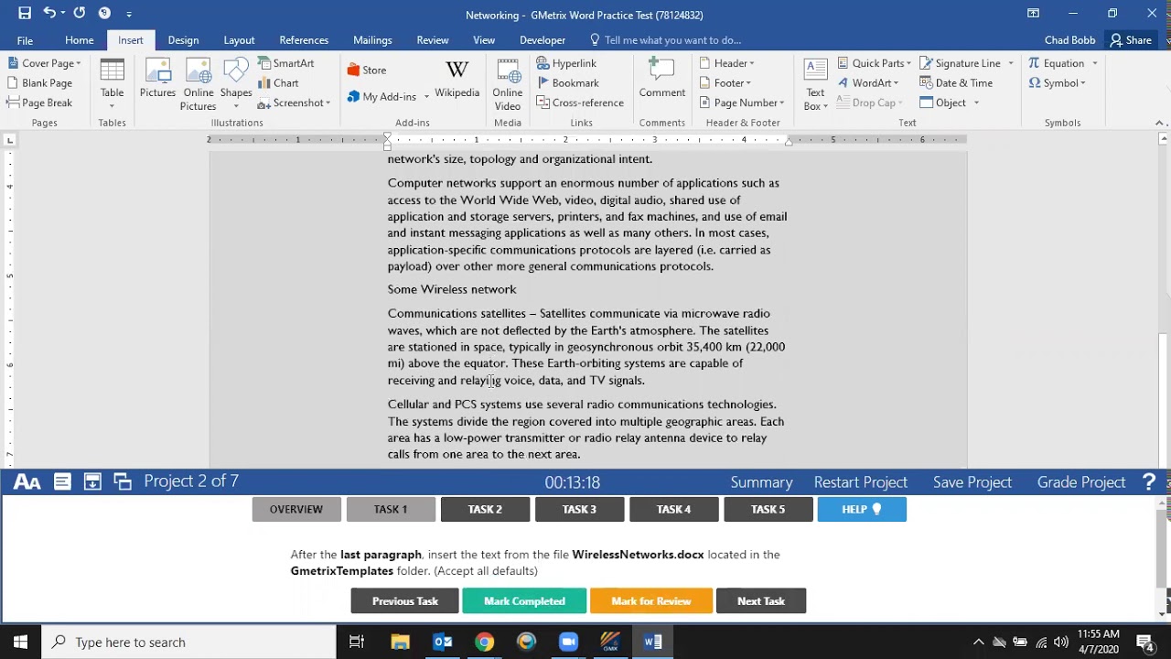
Task: Click the Share button
Action: 1130,40
